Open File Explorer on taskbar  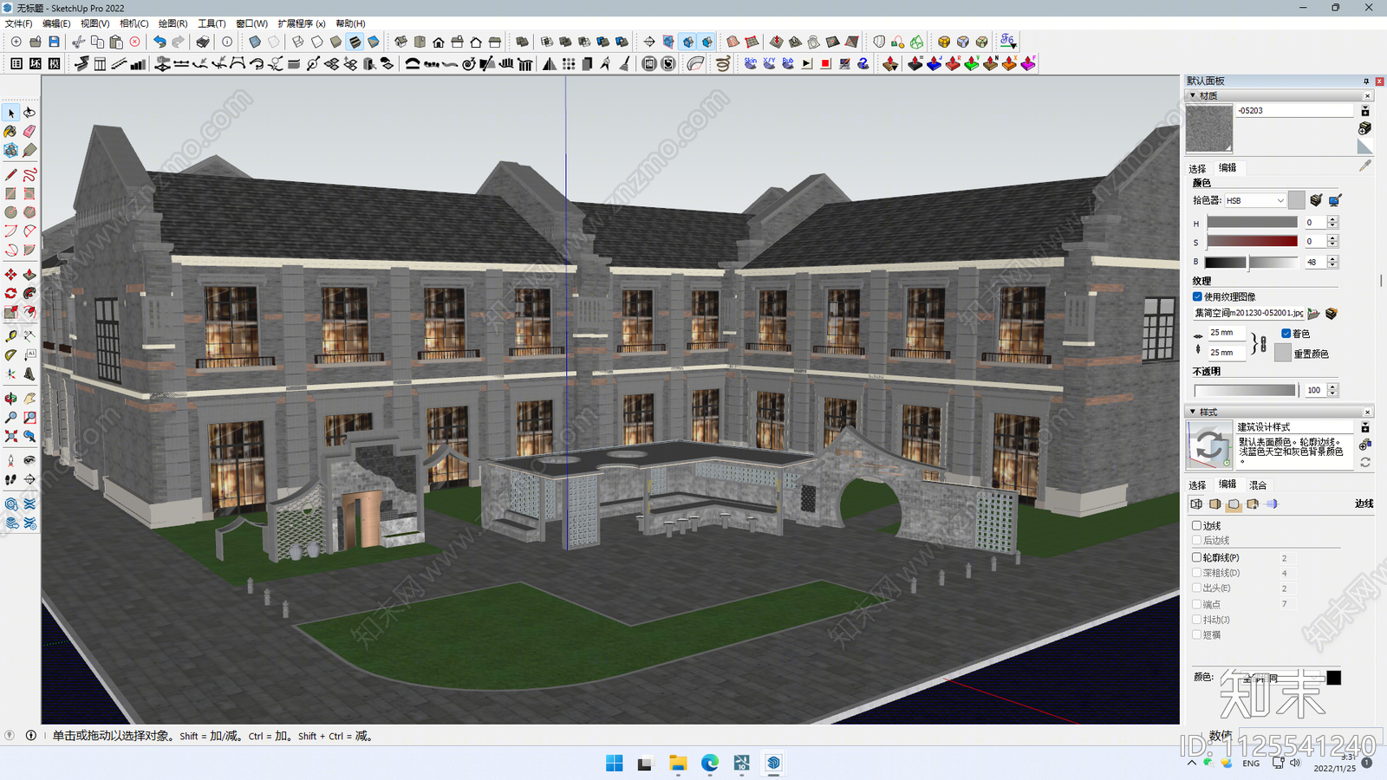click(x=678, y=763)
